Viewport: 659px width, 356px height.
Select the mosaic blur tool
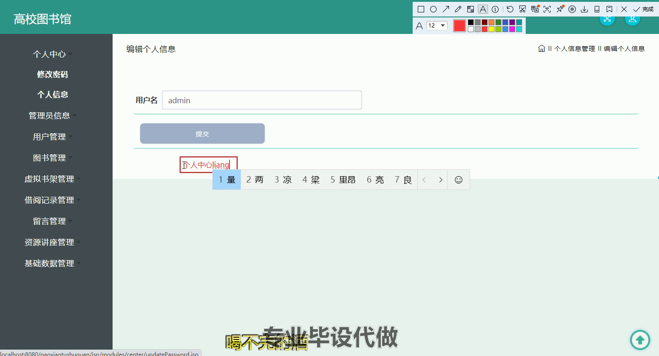(471, 9)
